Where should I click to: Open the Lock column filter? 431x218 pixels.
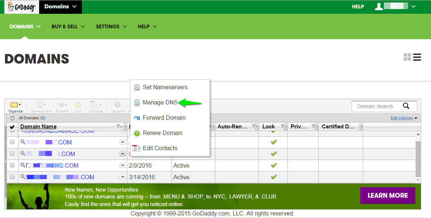(283, 127)
